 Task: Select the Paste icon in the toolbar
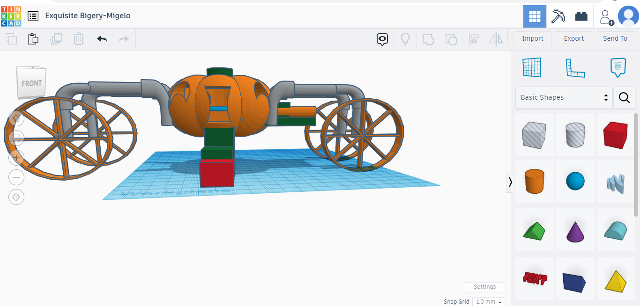[x=33, y=39]
